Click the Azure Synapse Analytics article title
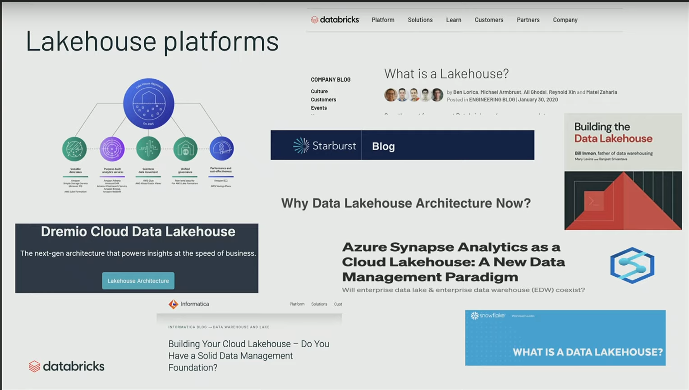The width and height of the screenshot is (689, 390). [453, 262]
